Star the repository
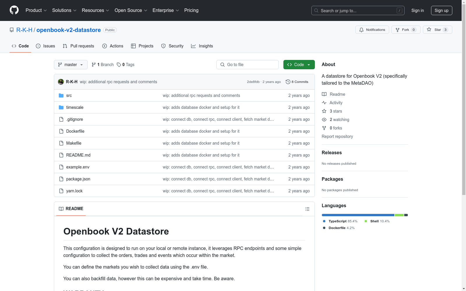This screenshot has height=291, width=466. pos(437,30)
